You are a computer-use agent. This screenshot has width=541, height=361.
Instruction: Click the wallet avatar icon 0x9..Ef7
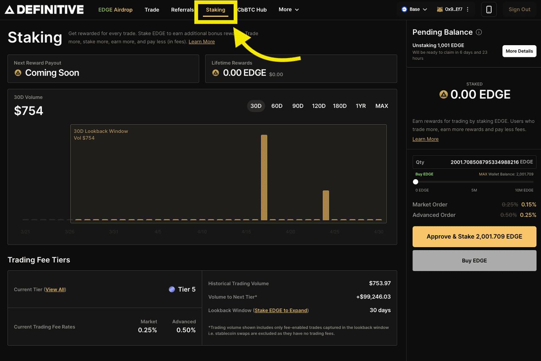click(440, 9)
